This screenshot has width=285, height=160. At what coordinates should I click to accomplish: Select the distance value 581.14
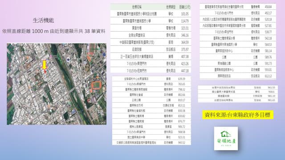coord(268,51)
